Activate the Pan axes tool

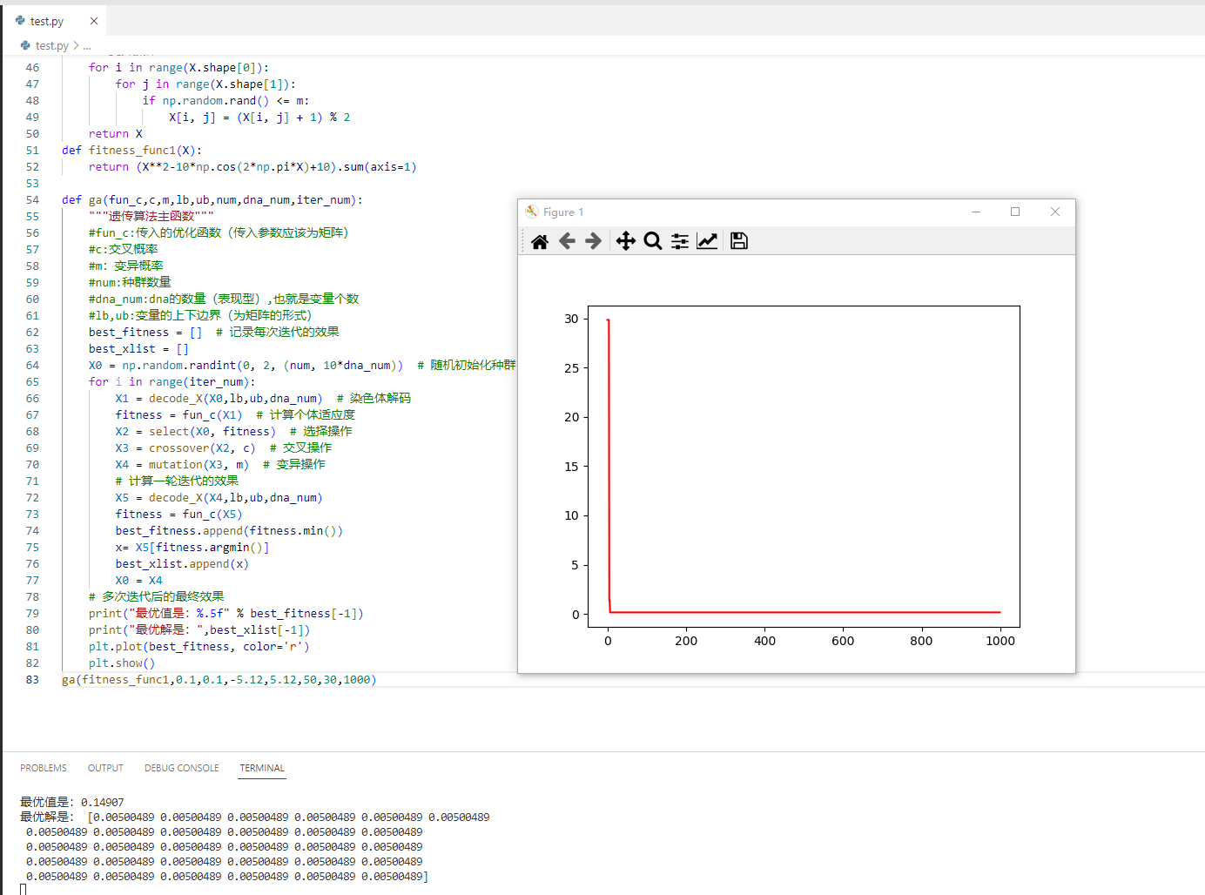pyautogui.click(x=625, y=241)
